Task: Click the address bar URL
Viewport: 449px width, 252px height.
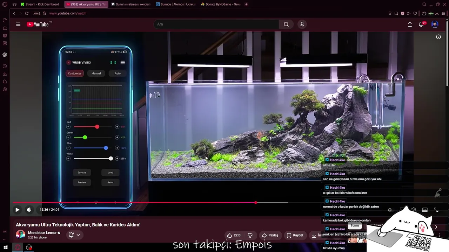Action: click(68, 13)
